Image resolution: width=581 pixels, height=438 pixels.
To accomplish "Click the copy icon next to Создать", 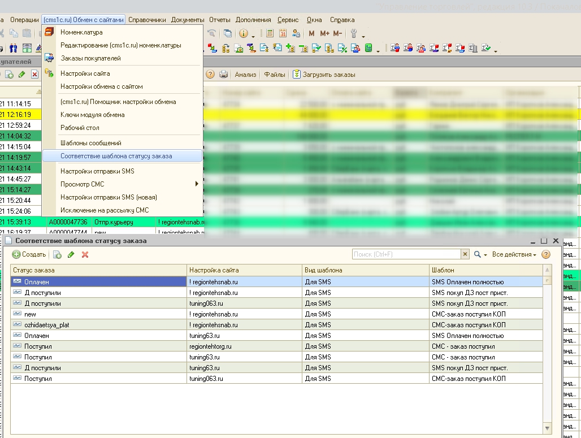I will (57, 255).
